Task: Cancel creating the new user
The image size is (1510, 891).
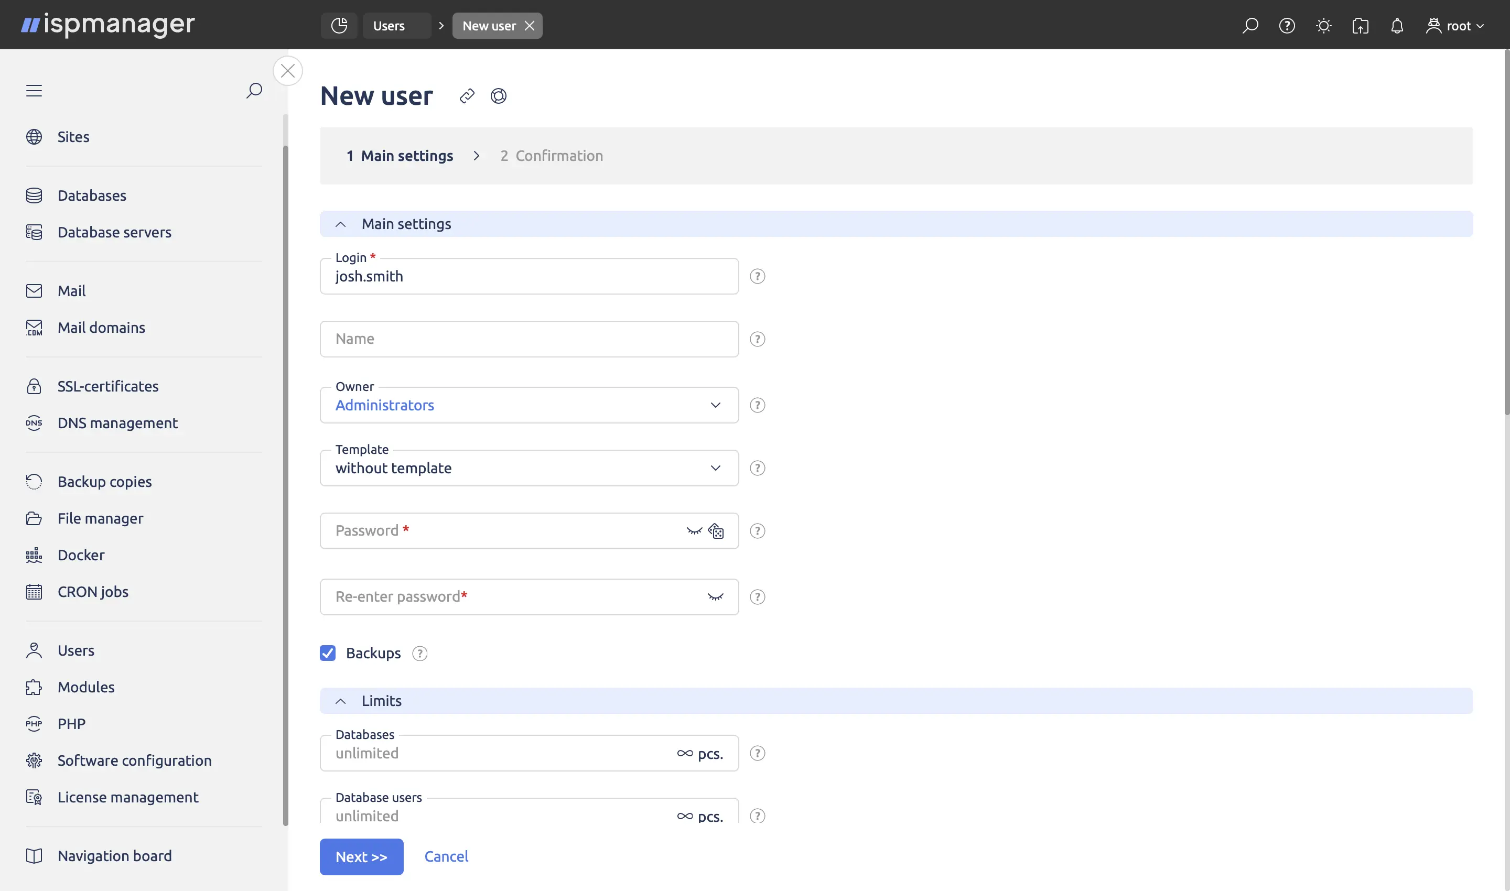Action: (x=446, y=856)
